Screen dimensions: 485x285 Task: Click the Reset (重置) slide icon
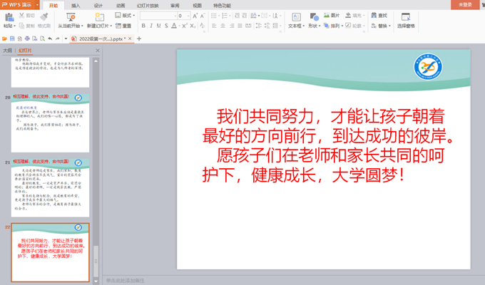(x=123, y=26)
